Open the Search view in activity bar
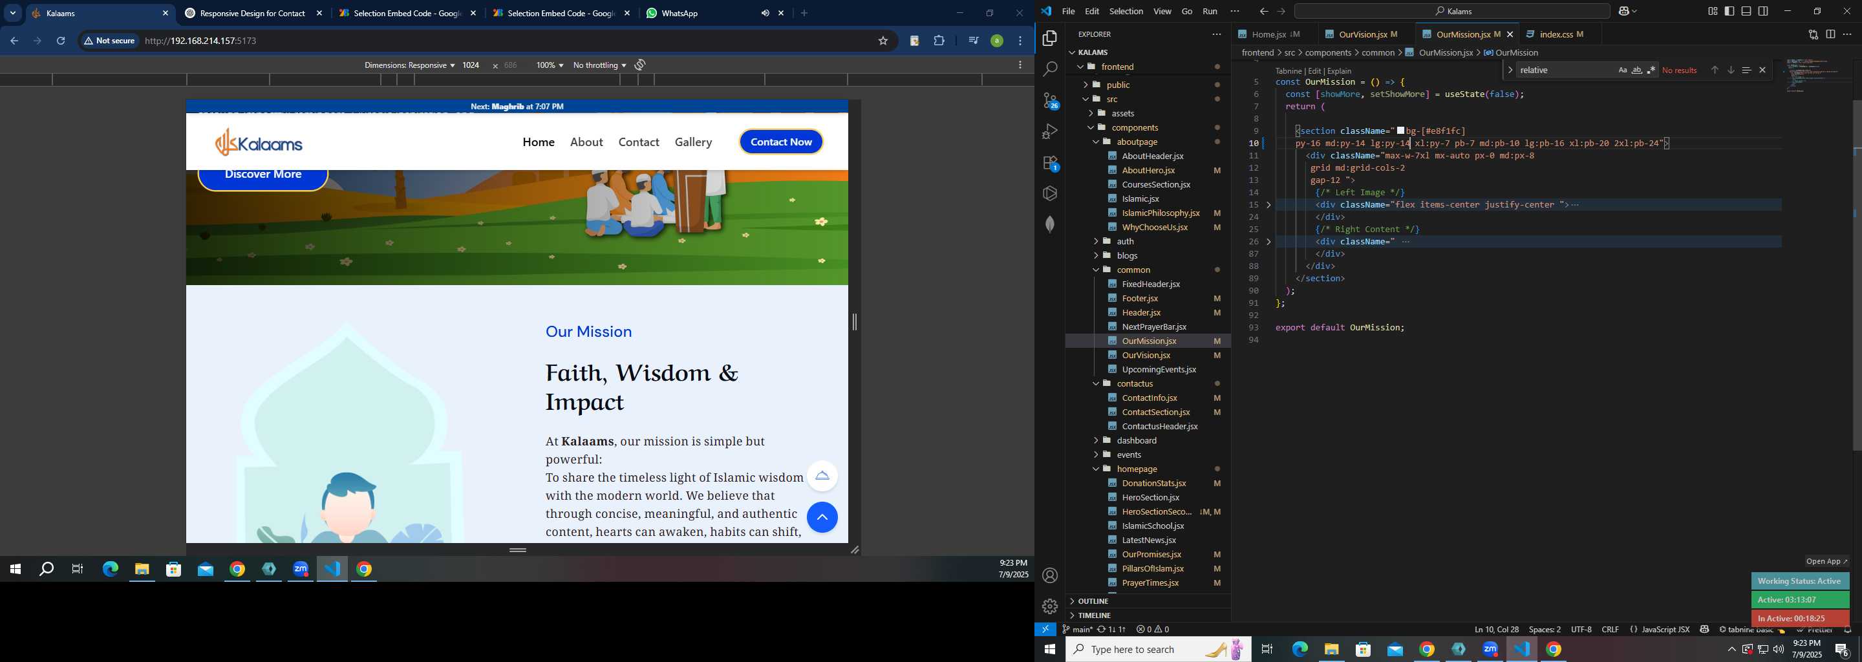 coord(1049,69)
